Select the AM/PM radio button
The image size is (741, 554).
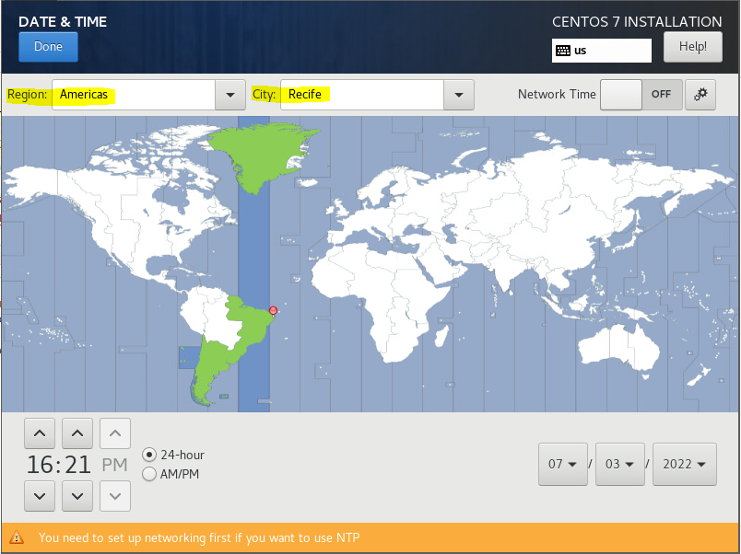pos(149,474)
